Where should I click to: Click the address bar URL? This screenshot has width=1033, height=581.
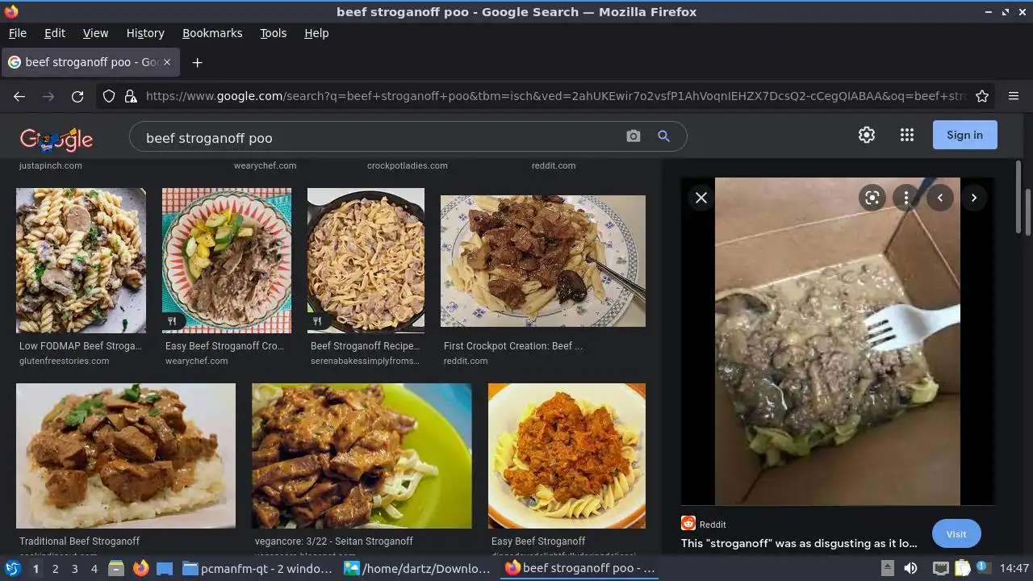(557, 96)
